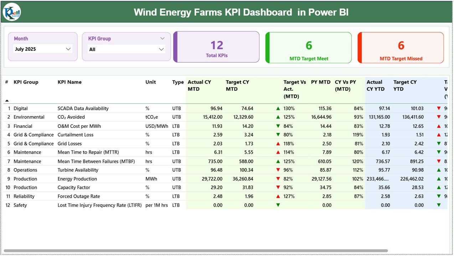Click red down arrow on Turbine Availability row

pyautogui.click(x=278, y=170)
